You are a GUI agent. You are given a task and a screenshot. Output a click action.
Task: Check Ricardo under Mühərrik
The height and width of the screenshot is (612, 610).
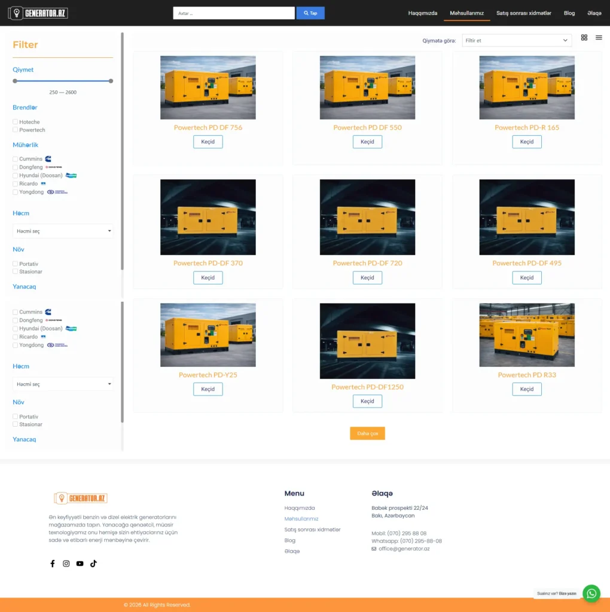click(15, 183)
